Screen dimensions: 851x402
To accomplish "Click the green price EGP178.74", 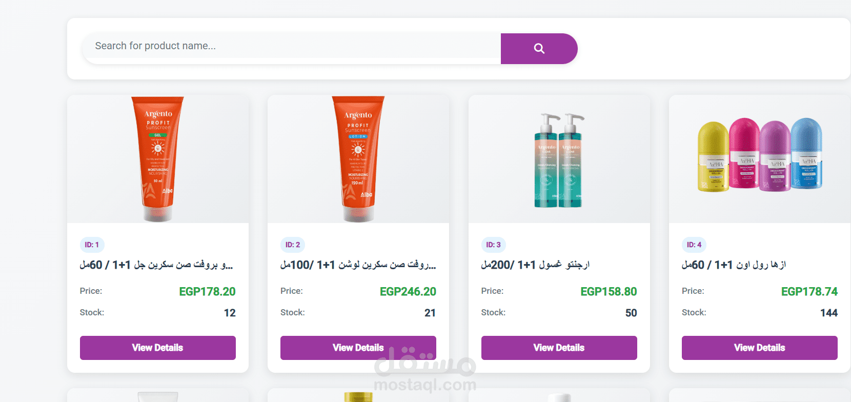I will point(810,291).
